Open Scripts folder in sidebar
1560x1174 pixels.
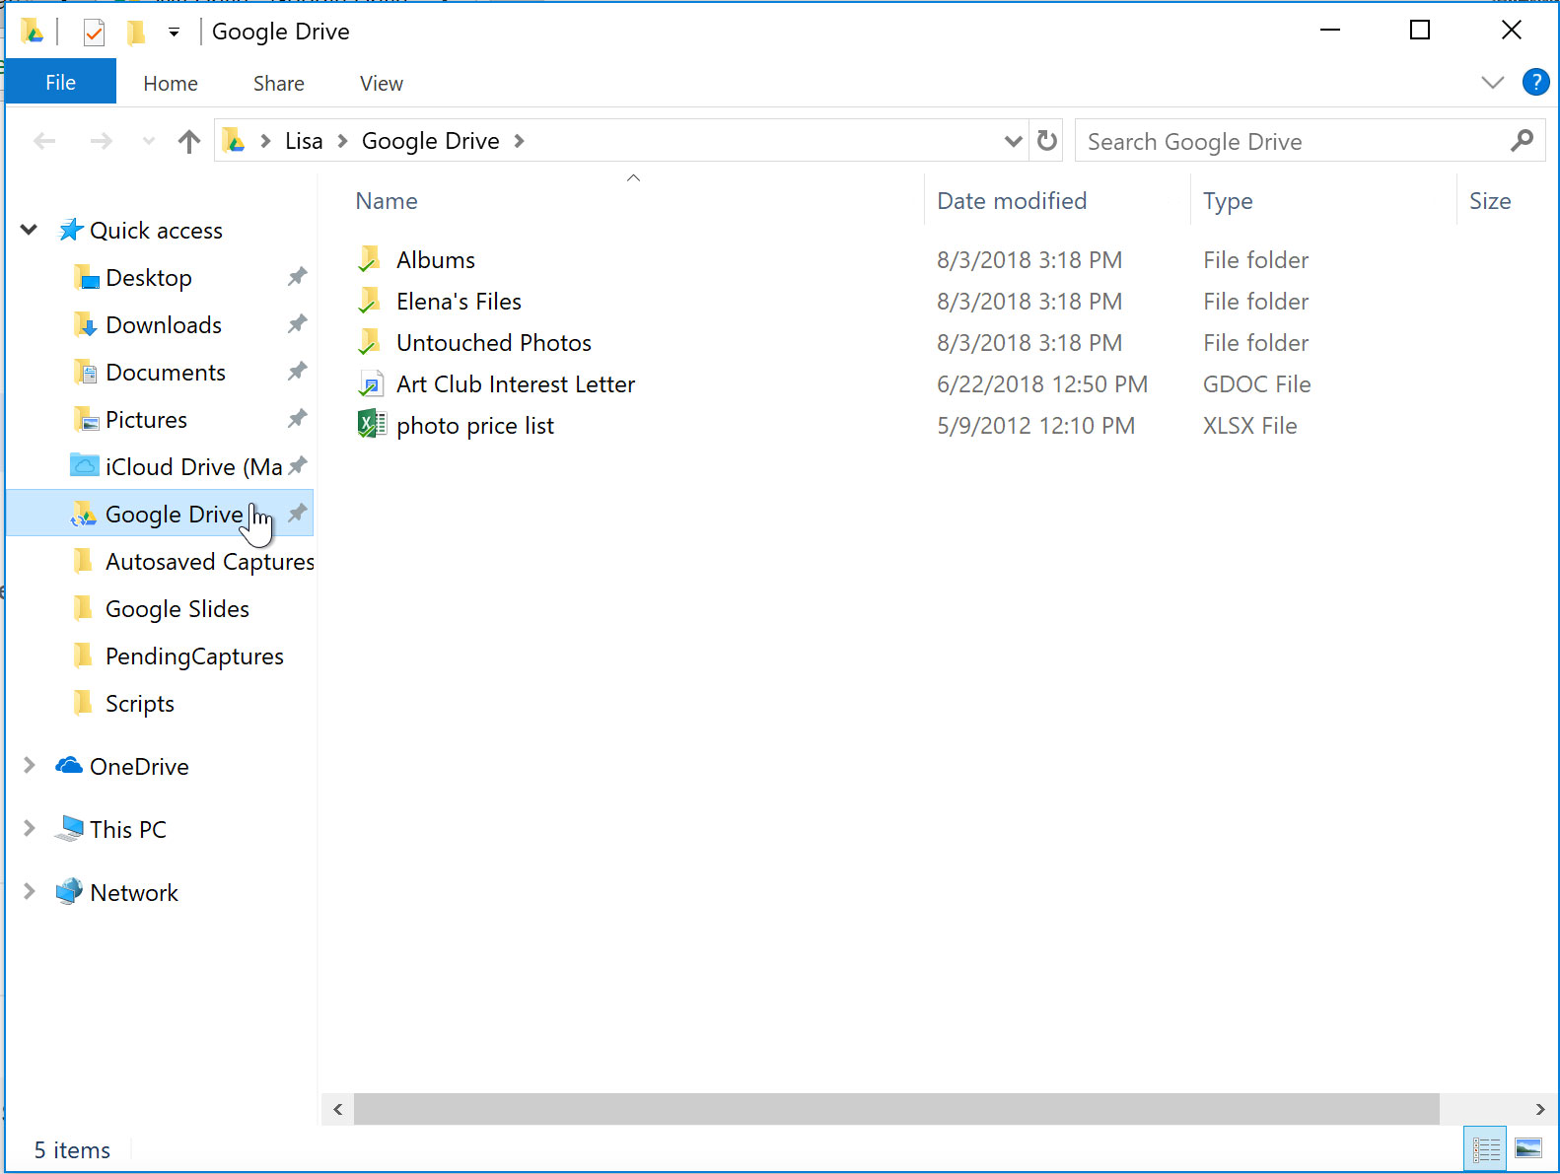(x=140, y=704)
